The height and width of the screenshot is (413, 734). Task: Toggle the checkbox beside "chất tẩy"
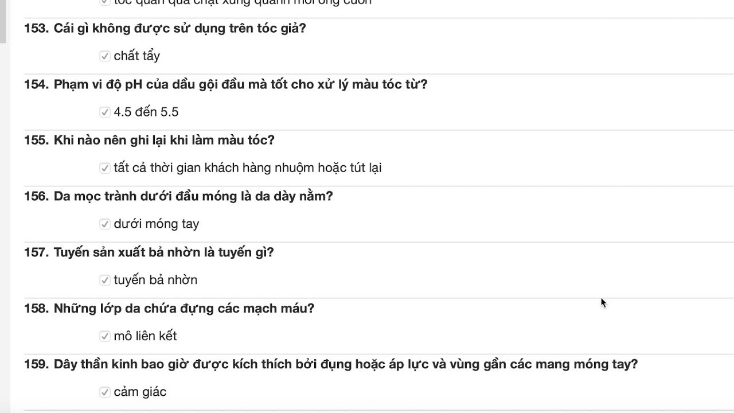pos(104,56)
